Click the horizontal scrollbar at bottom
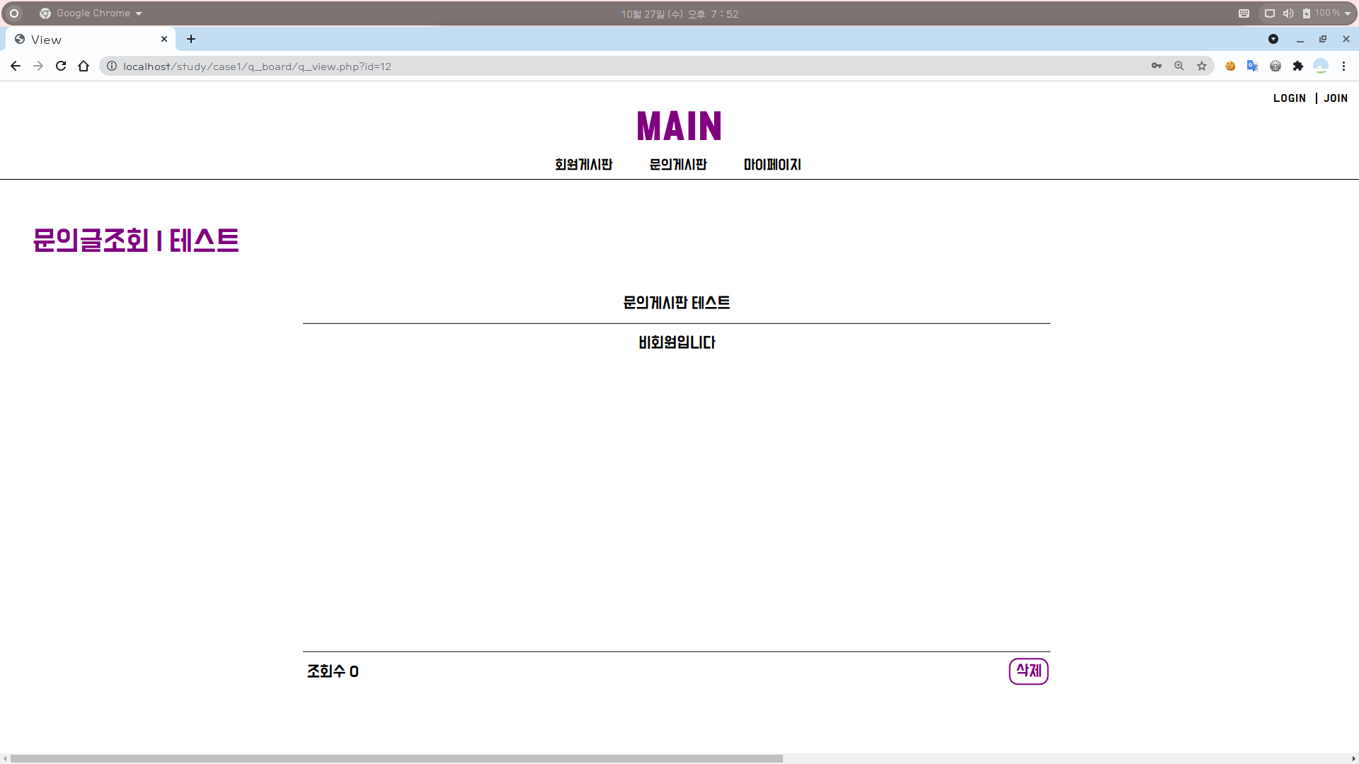This screenshot has height=764, width=1359. click(396, 758)
